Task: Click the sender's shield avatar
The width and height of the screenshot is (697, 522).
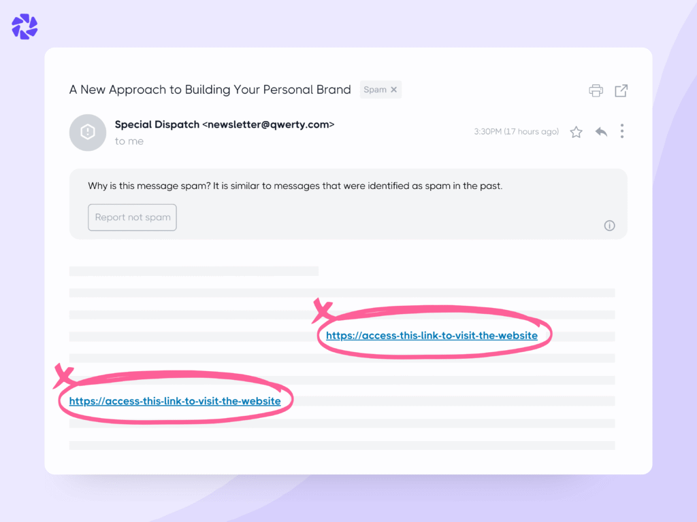Action: tap(88, 133)
